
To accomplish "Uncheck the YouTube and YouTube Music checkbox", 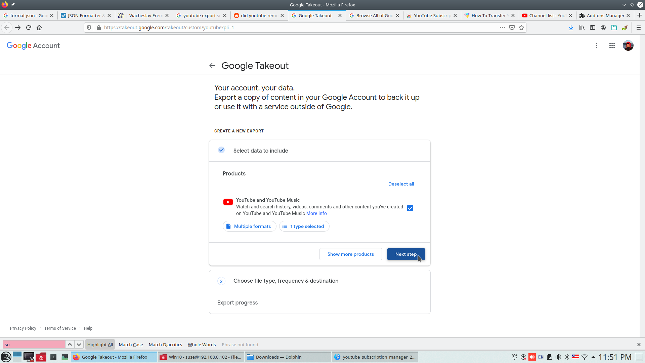I will pyautogui.click(x=410, y=208).
